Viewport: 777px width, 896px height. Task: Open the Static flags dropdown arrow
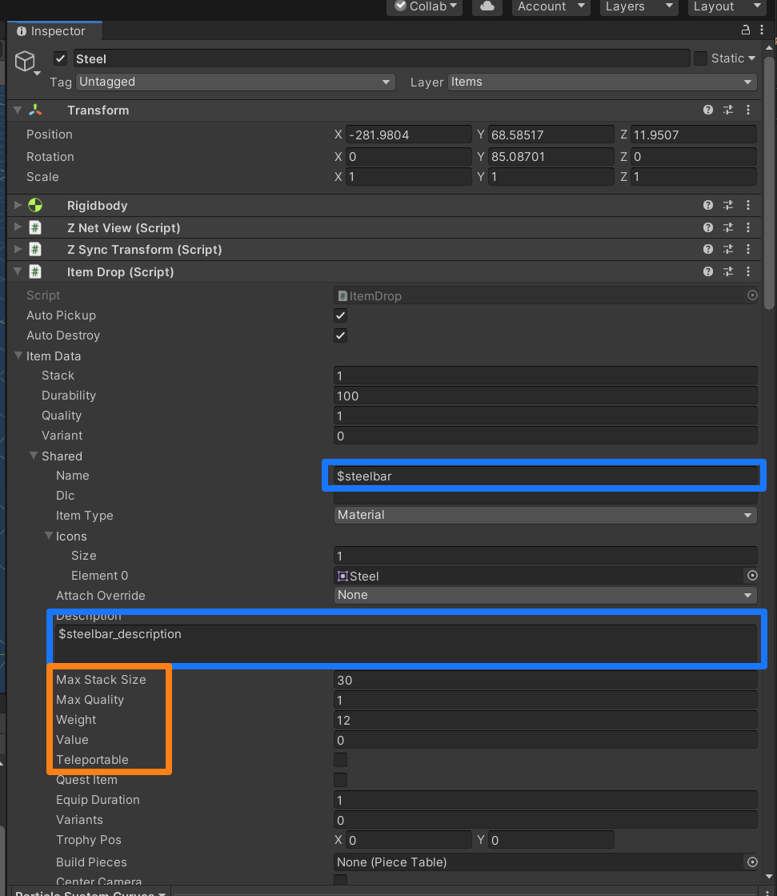pyautogui.click(x=751, y=58)
